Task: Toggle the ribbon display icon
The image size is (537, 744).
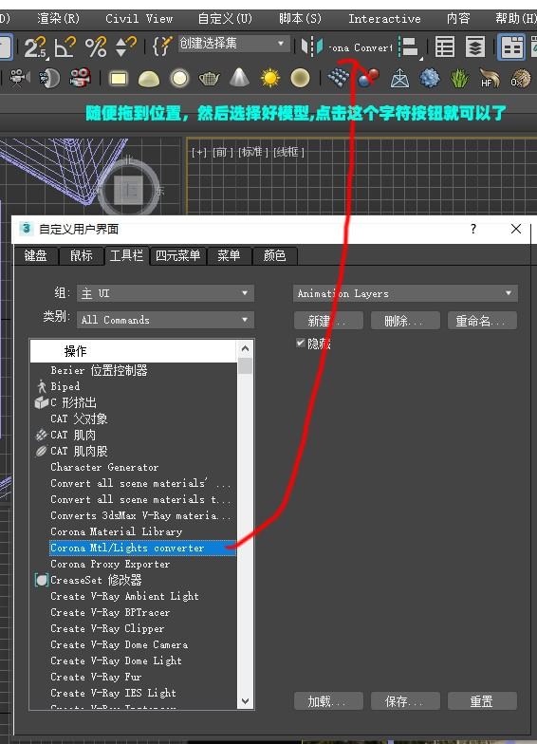Action: [511, 47]
